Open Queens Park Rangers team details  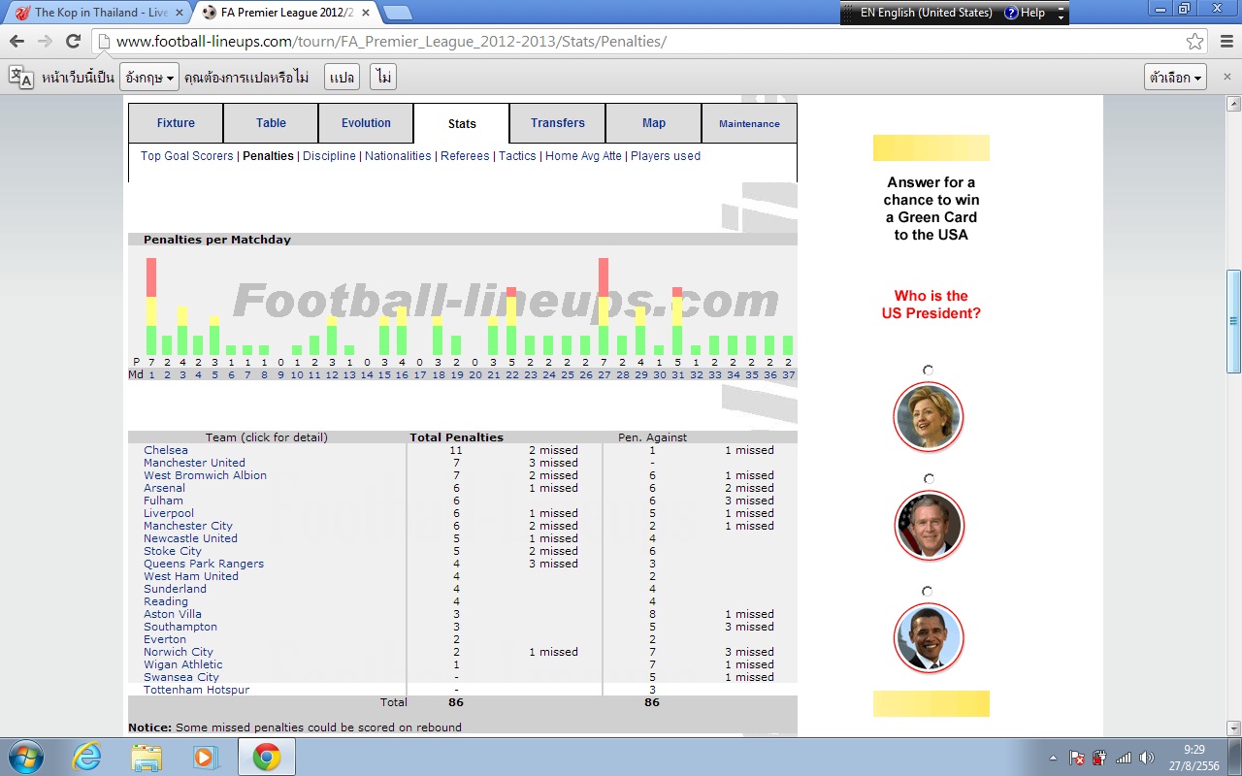[204, 564]
